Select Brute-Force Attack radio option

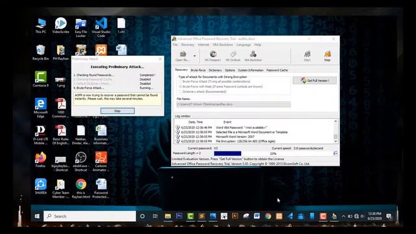[x=215, y=81]
